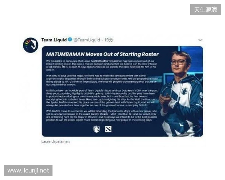Click the 天生赢家 watermark badge
Image resolution: width=225 pixels, height=180 pixels.
[x=205, y=9]
